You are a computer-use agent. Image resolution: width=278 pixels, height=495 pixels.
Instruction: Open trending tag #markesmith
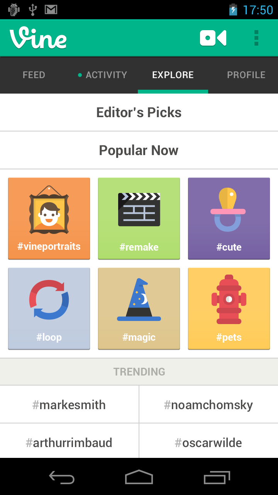[x=69, y=405]
